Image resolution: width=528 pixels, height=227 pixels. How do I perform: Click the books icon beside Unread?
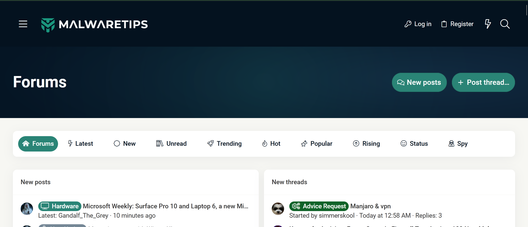pyautogui.click(x=160, y=144)
